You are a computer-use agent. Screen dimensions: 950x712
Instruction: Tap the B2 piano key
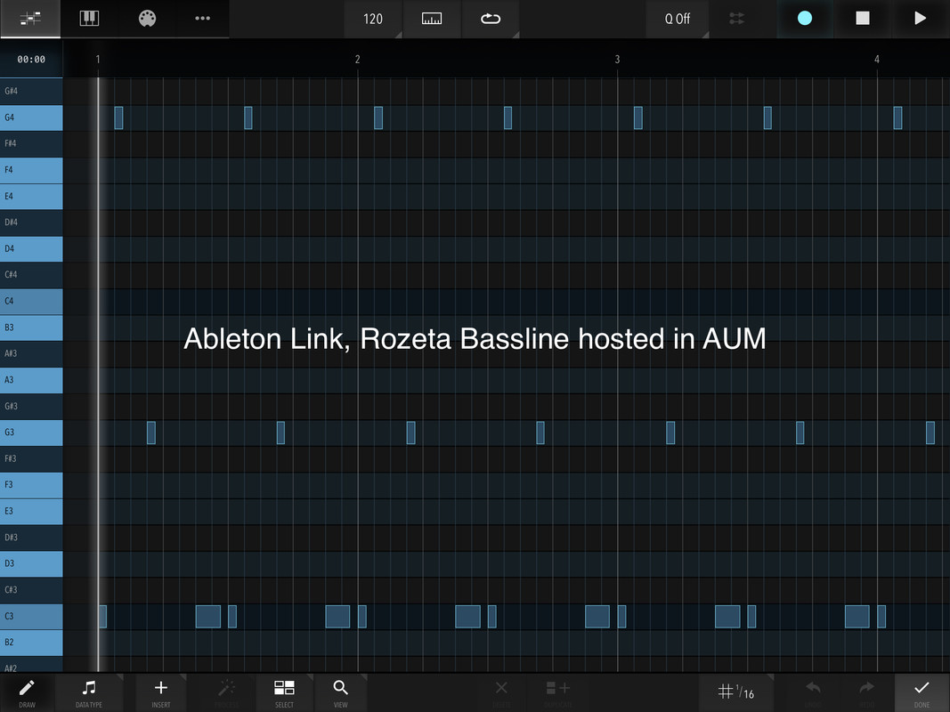click(x=31, y=643)
